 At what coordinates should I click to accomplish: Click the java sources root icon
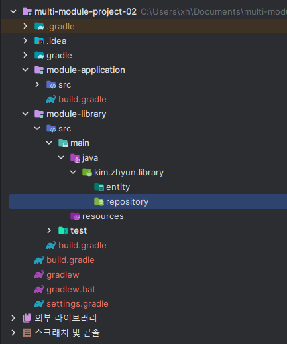coord(75,158)
